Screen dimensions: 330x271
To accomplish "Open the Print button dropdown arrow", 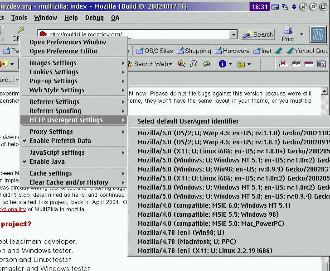I will (301, 34).
